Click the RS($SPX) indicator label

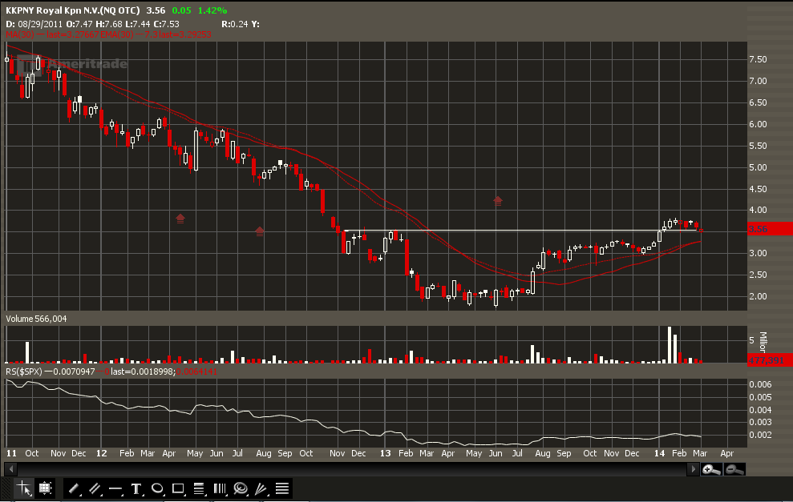pos(24,371)
